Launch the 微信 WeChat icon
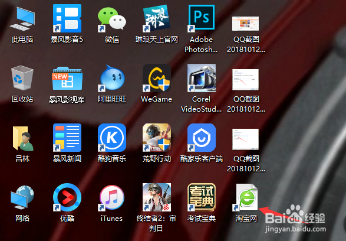This screenshot has height=241, width=346. pos(112,19)
